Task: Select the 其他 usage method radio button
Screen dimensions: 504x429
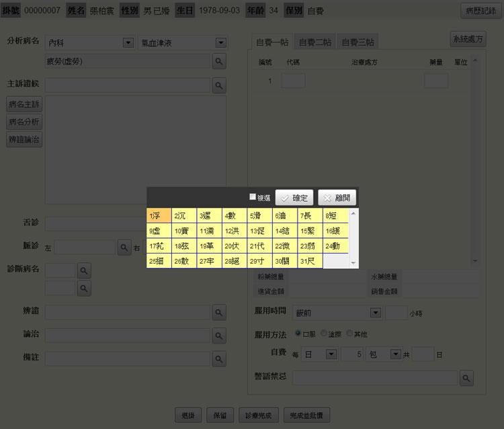Action: click(x=349, y=334)
